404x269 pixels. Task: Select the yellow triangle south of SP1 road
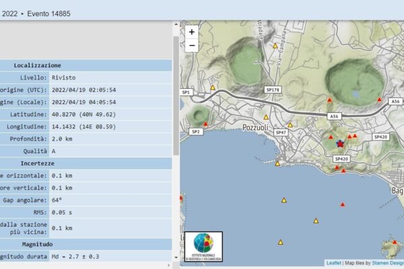pos(212,87)
